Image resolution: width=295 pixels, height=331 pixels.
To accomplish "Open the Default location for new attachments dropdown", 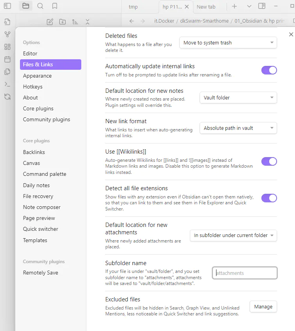I will point(233,235).
